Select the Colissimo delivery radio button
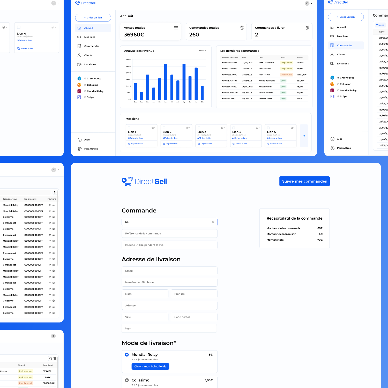This screenshot has width=388, height=388. (x=127, y=380)
